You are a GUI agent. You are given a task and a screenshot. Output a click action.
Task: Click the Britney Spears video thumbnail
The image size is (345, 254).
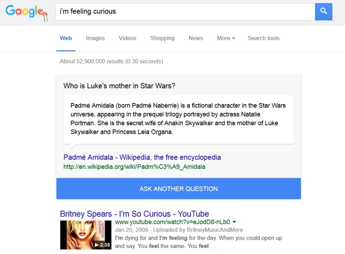pyautogui.click(x=86, y=235)
